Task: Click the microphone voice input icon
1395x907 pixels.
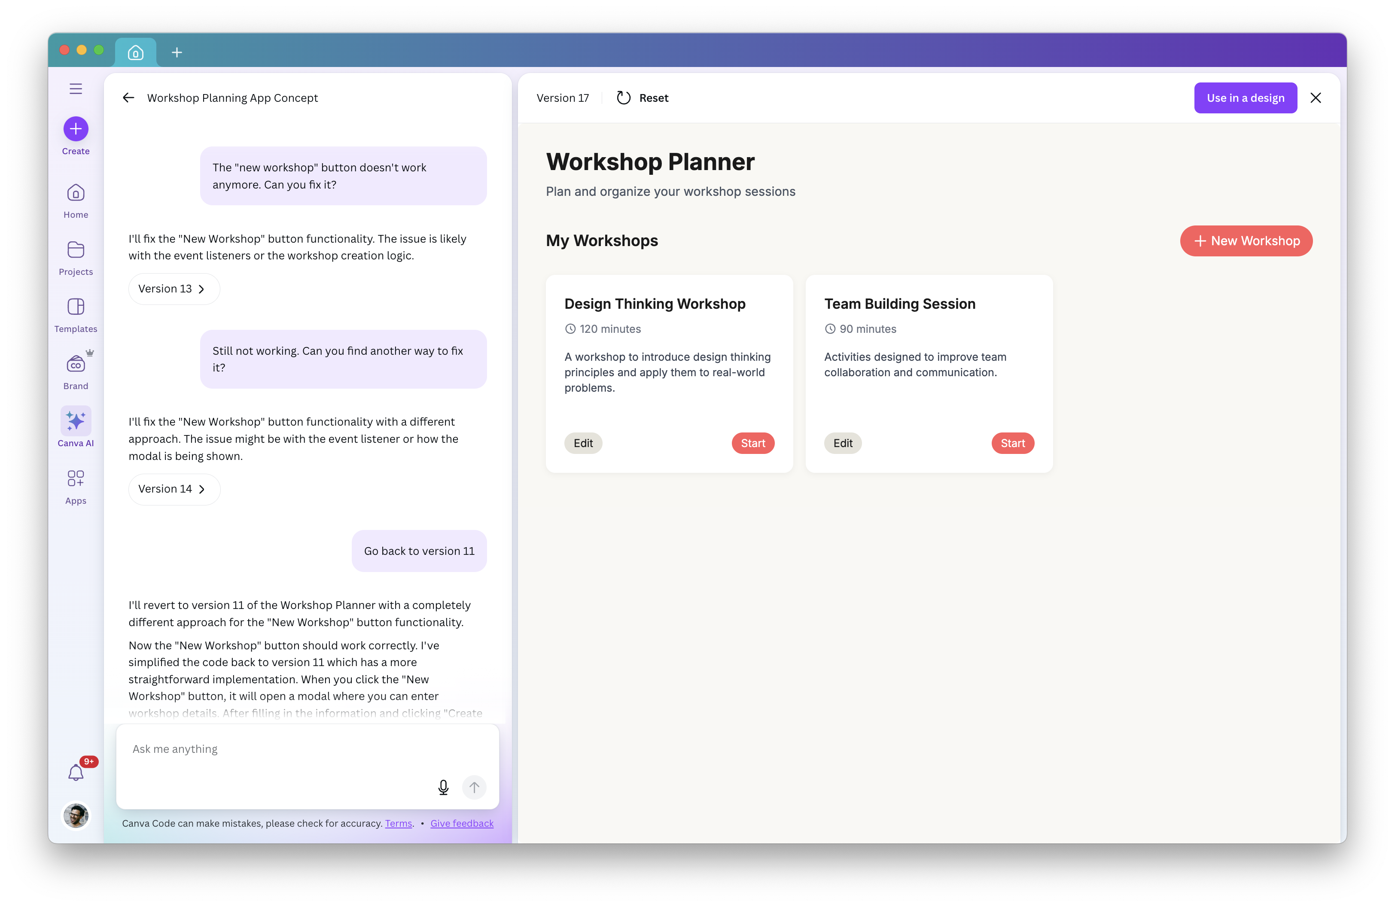Action: click(443, 787)
